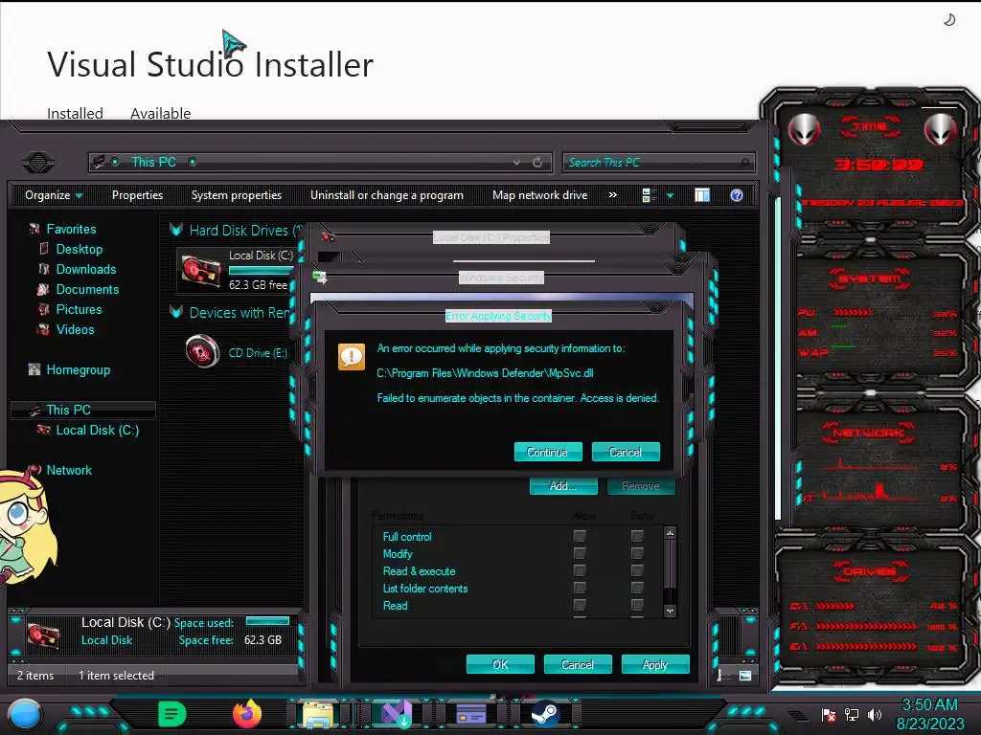Tick Deny checkbox for Read & execute
This screenshot has width=981, height=735.
point(637,570)
